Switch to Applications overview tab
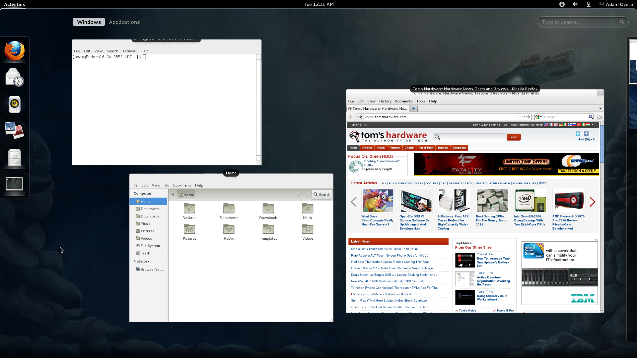 (124, 22)
